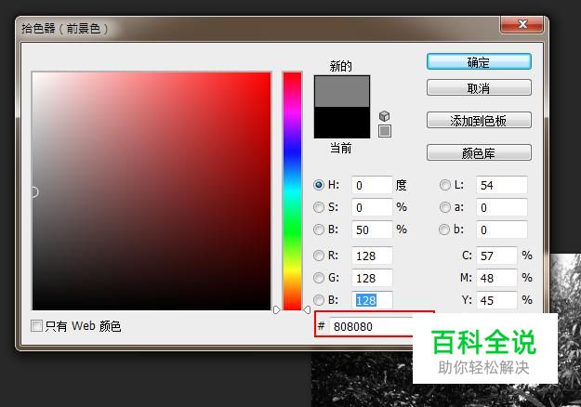Image resolution: width=581 pixels, height=407 pixels.
Task: Click the highlighted blue B field 128
Action: pos(372,300)
